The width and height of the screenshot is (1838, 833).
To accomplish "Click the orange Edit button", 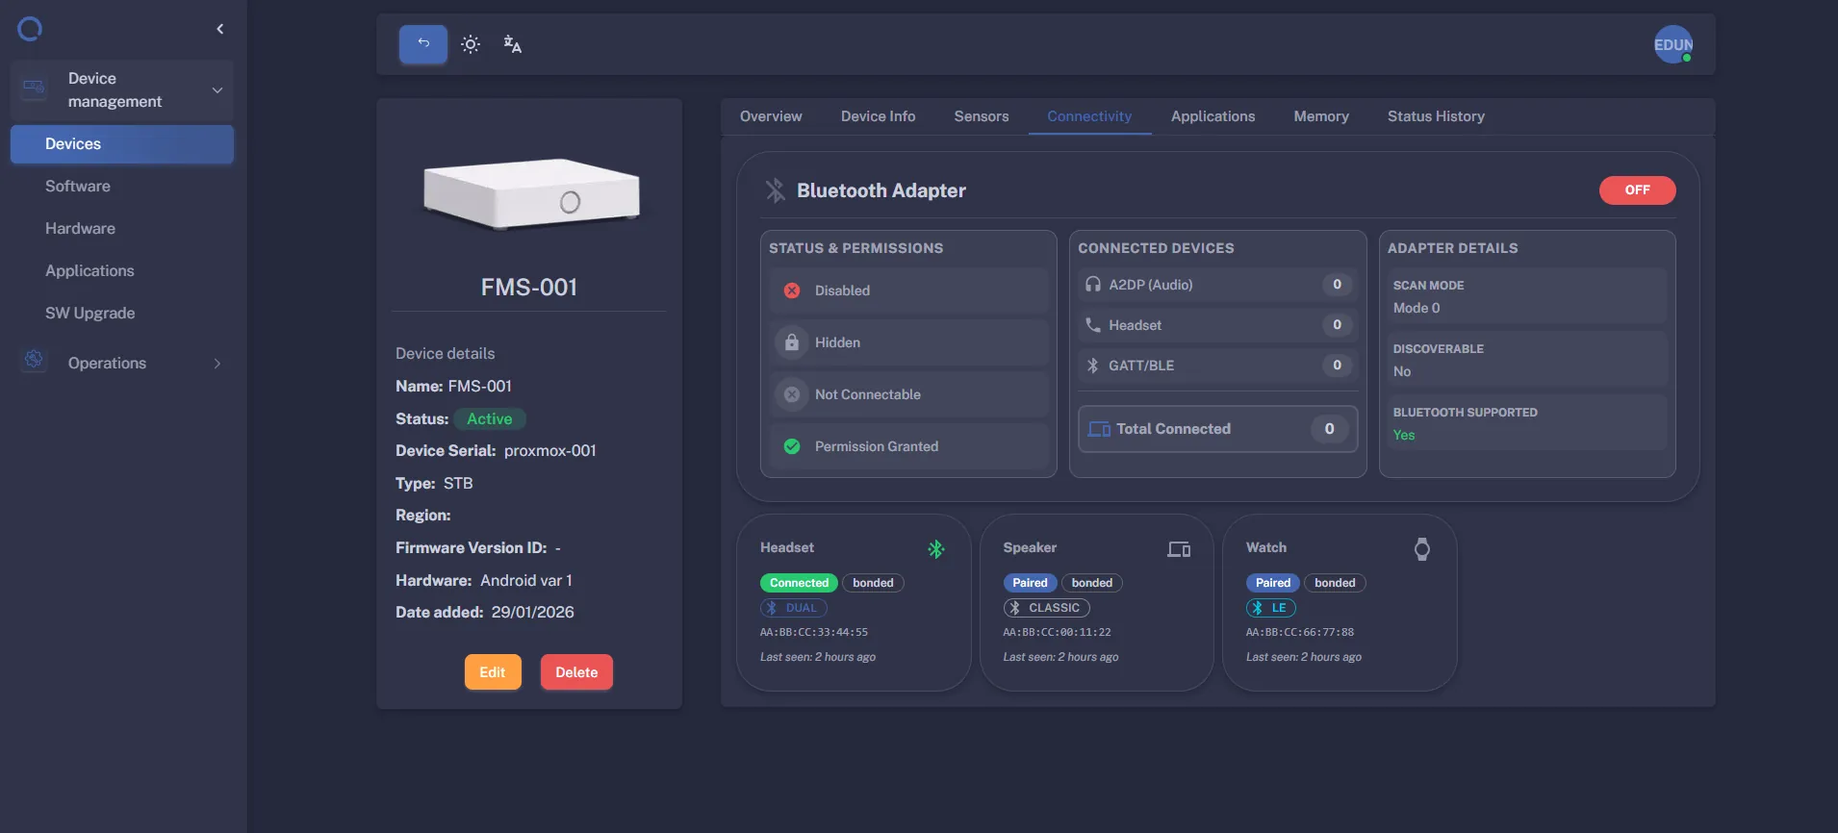I will [x=493, y=672].
